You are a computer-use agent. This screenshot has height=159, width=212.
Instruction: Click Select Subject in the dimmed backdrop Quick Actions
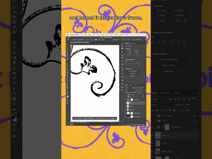tap(169, 65)
